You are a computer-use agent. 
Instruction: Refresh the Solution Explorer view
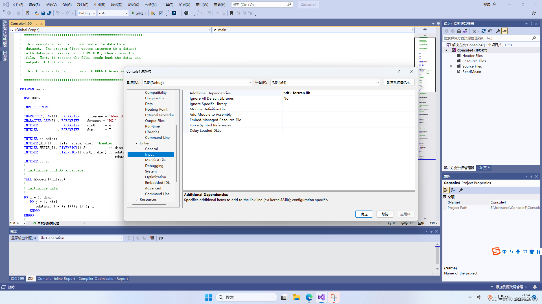[484, 31]
